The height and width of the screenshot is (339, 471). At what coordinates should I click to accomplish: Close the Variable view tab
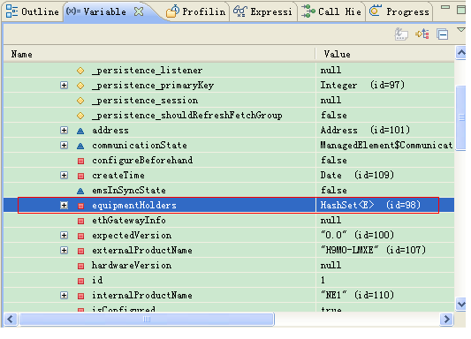pos(139,11)
